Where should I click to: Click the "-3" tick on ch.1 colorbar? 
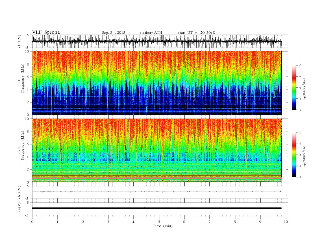pos(300,66)
